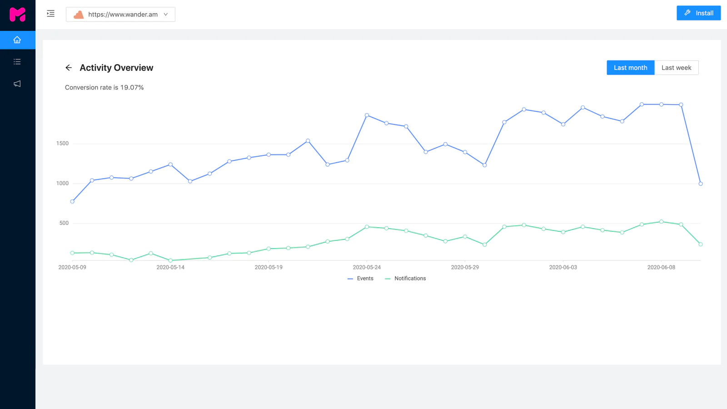Click the first Events data point at 2020-05-09
Screen dimensions: 727x409
coord(72,201)
